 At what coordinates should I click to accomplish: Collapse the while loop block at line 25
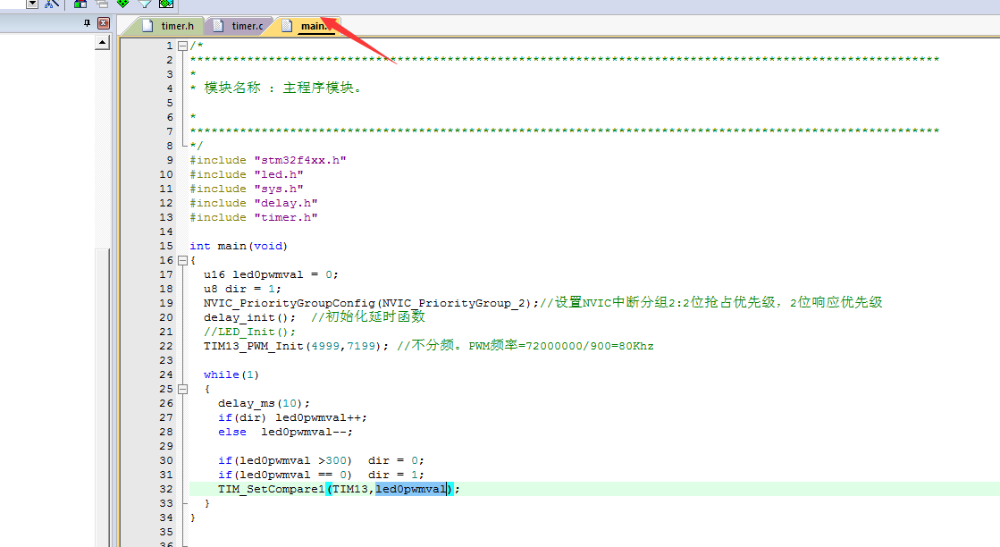point(182,389)
